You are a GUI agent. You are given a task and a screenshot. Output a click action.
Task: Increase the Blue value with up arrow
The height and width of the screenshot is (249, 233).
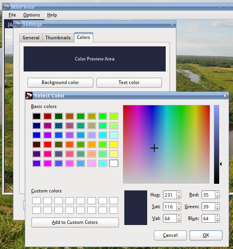(x=217, y=216)
